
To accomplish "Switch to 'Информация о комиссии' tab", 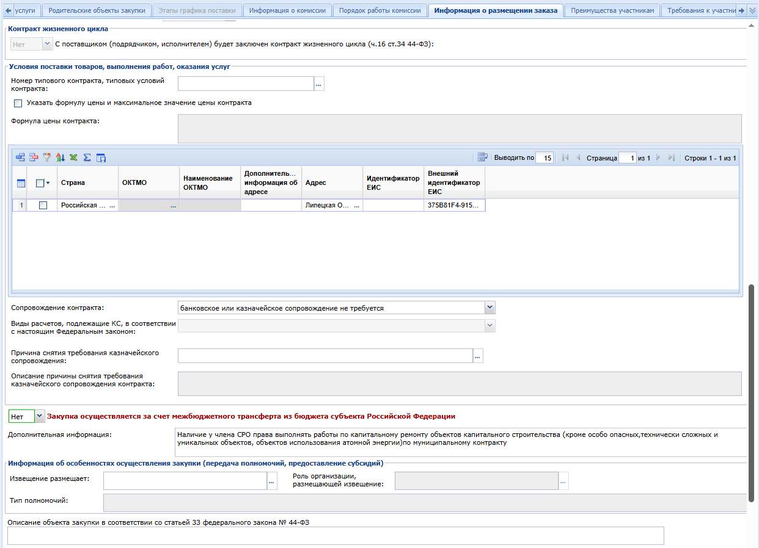I will pos(287,10).
